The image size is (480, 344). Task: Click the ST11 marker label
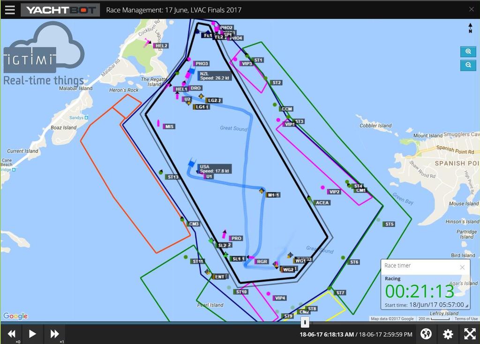tap(197, 262)
